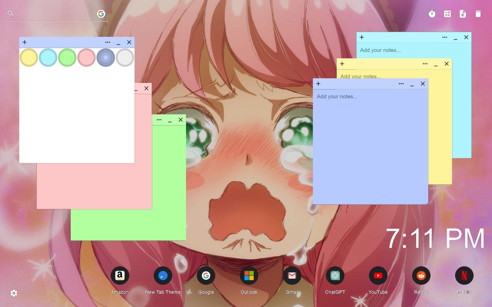Pick the white note color

pyautogui.click(x=125, y=58)
